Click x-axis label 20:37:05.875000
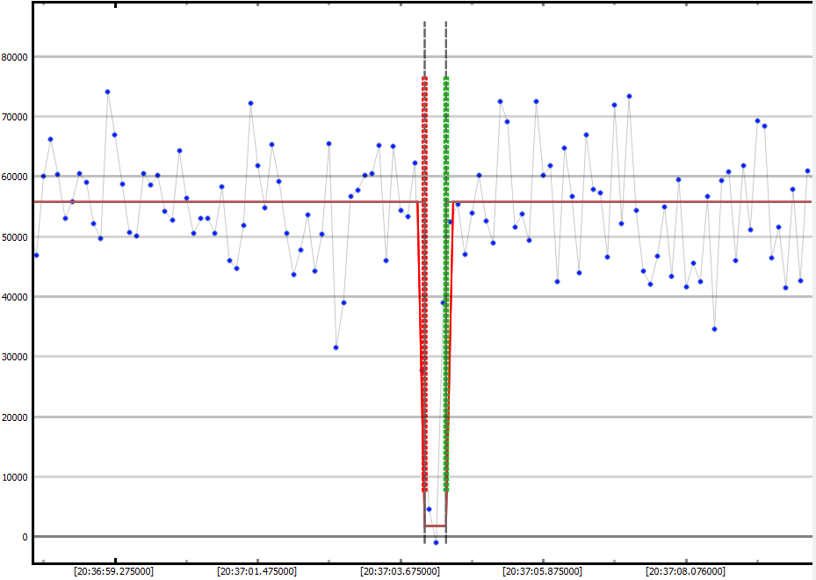The width and height of the screenshot is (816, 580). point(543,571)
